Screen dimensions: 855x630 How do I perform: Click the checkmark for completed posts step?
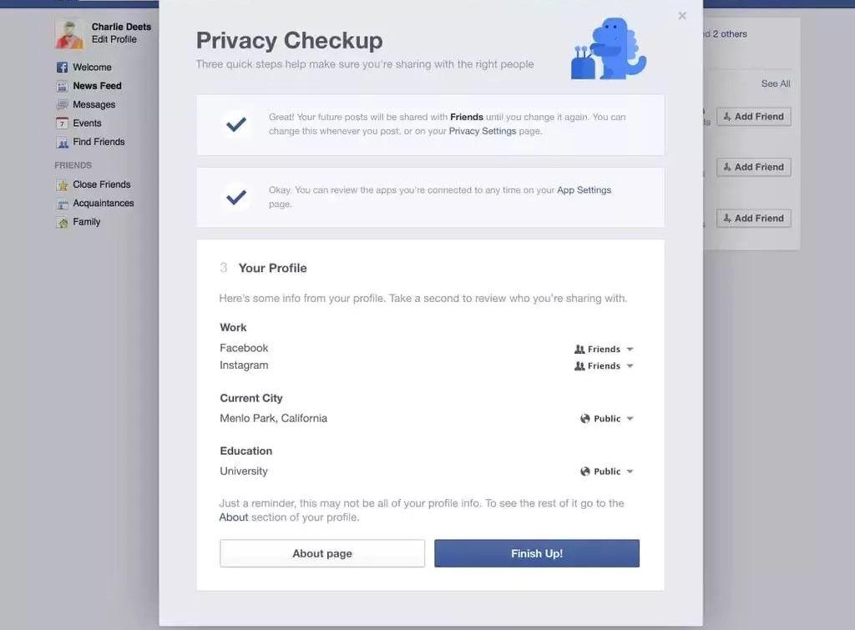236,125
